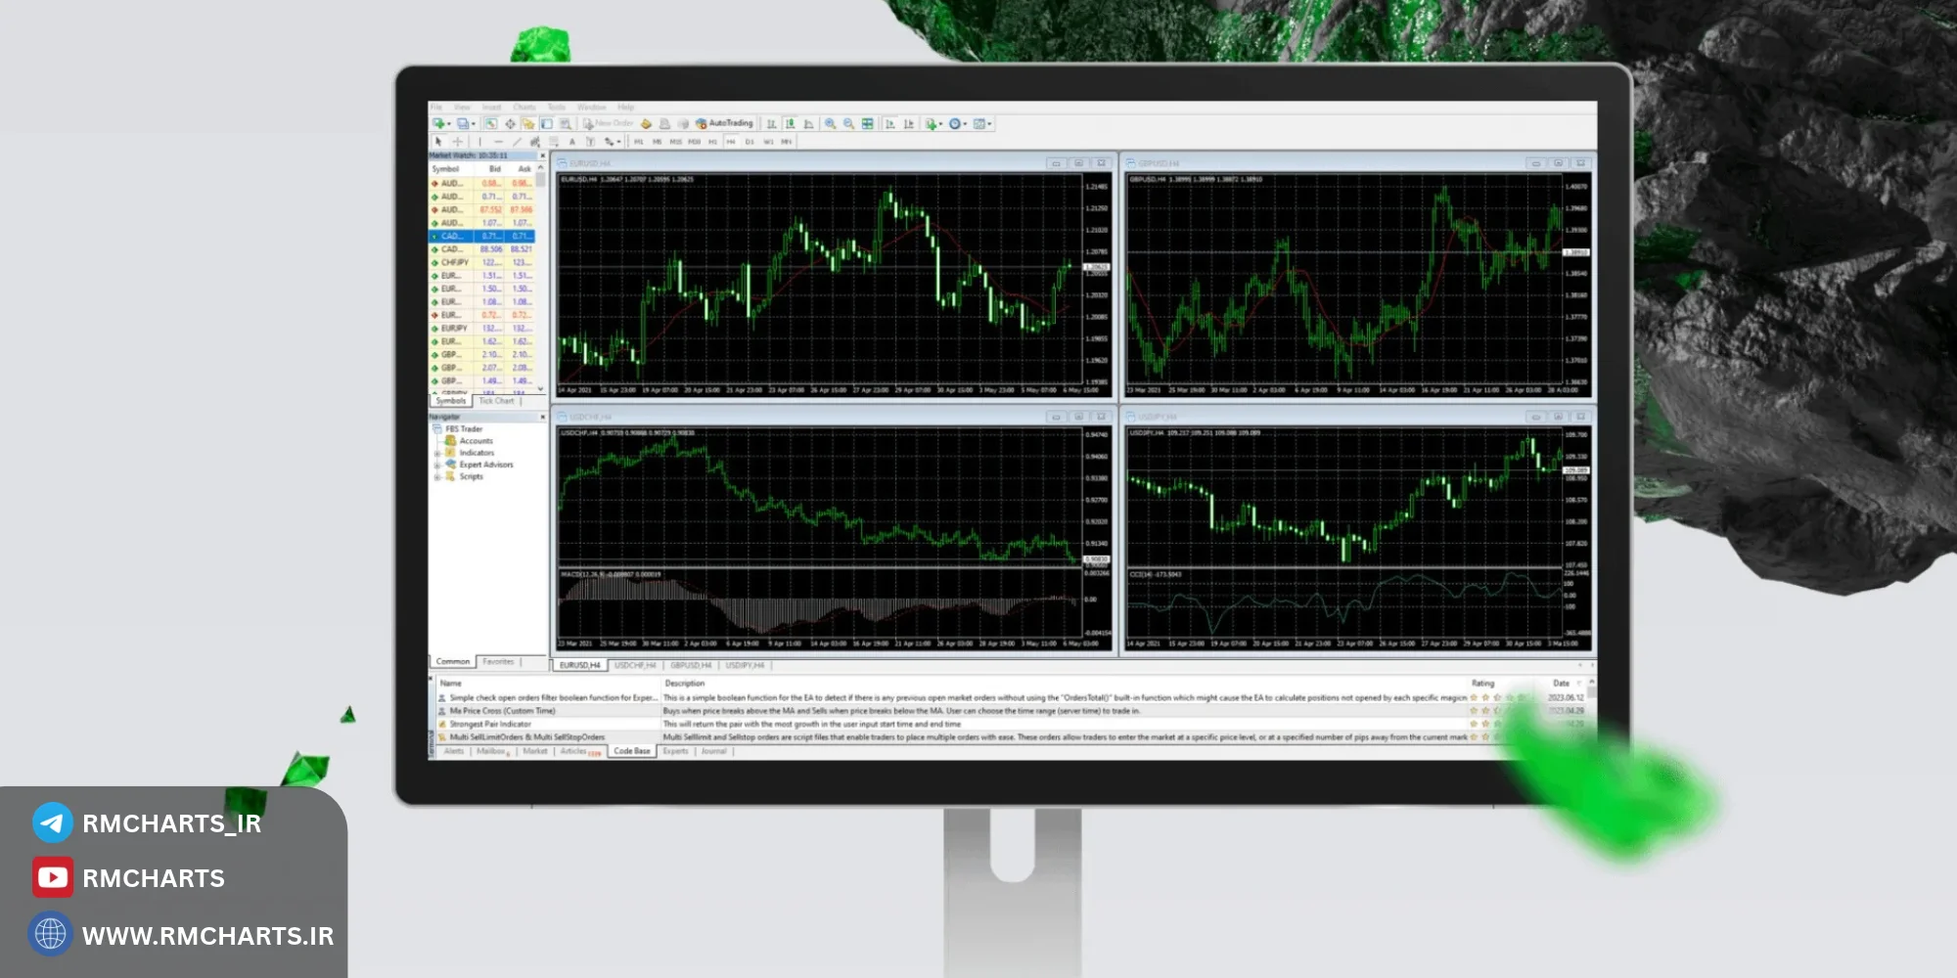Switch chart to candlesticks style
Viewport: 1957px width, 978px height.
(790, 123)
